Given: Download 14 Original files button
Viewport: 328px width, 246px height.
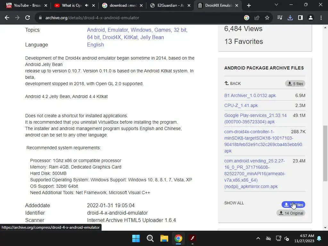Looking at the screenshot, I should pos(291,213).
